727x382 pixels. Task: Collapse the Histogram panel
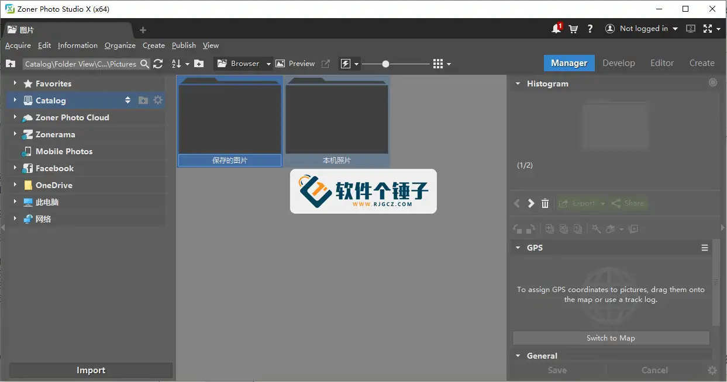click(x=518, y=84)
